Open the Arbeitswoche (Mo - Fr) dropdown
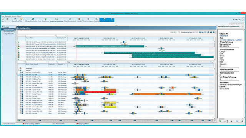The width and height of the screenshot is (246, 138). (x=197, y=32)
